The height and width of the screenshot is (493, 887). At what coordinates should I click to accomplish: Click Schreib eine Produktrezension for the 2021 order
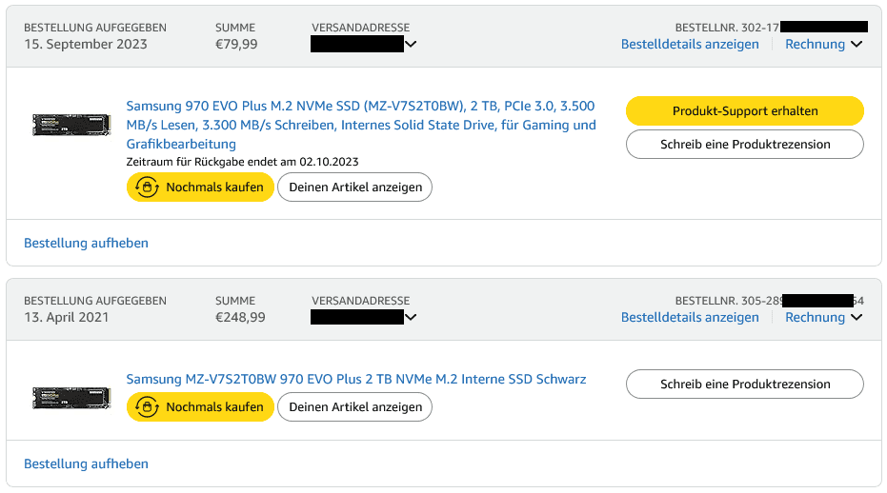coord(745,385)
